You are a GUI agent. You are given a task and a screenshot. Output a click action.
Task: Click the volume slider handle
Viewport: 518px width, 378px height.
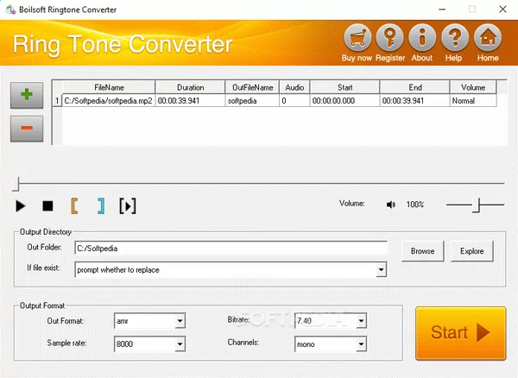pos(476,205)
